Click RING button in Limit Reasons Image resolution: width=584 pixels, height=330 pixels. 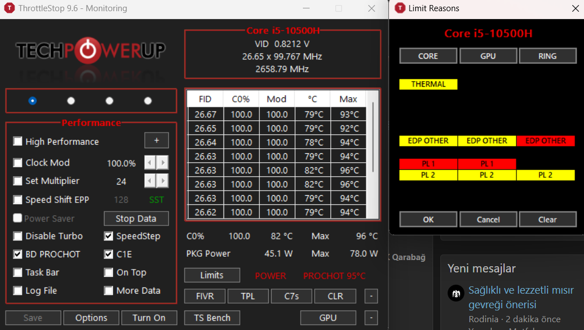click(548, 56)
